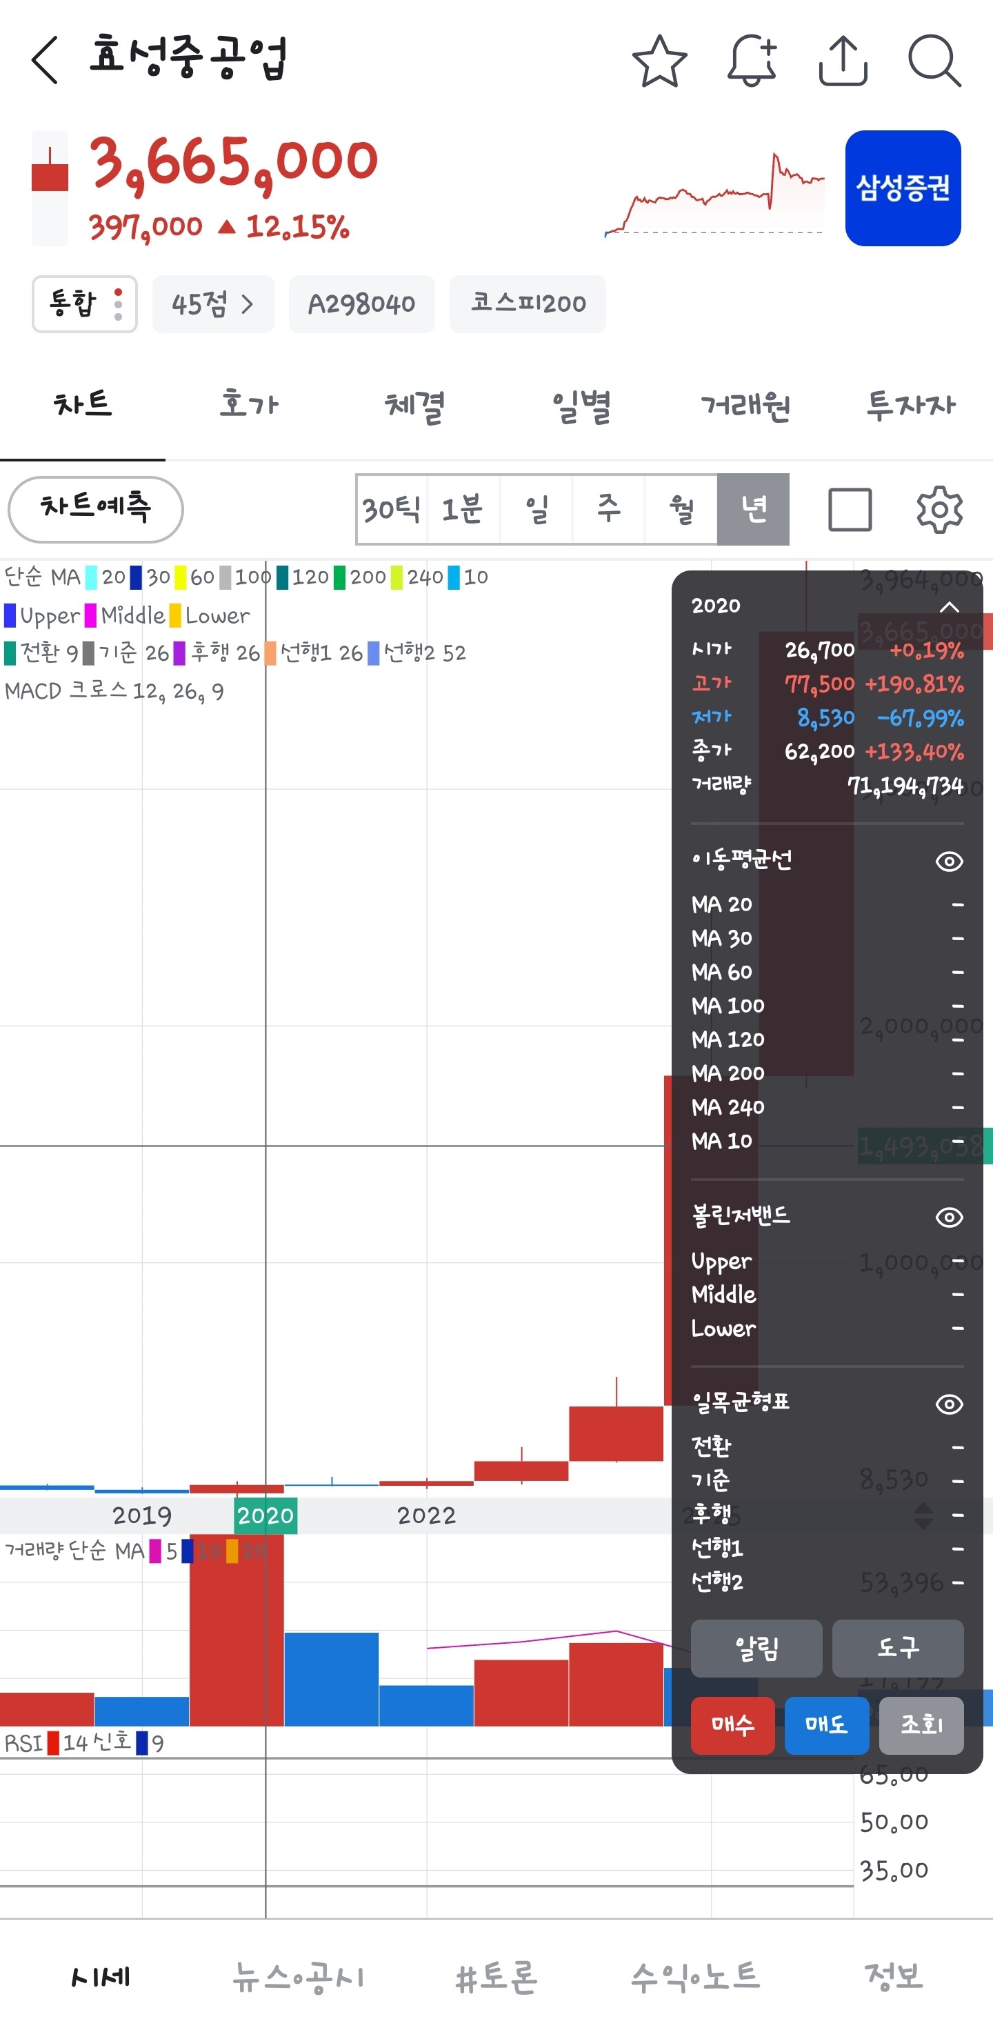Toggle Bollinger band visibility eye
993x2039 pixels.
tap(949, 1217)
